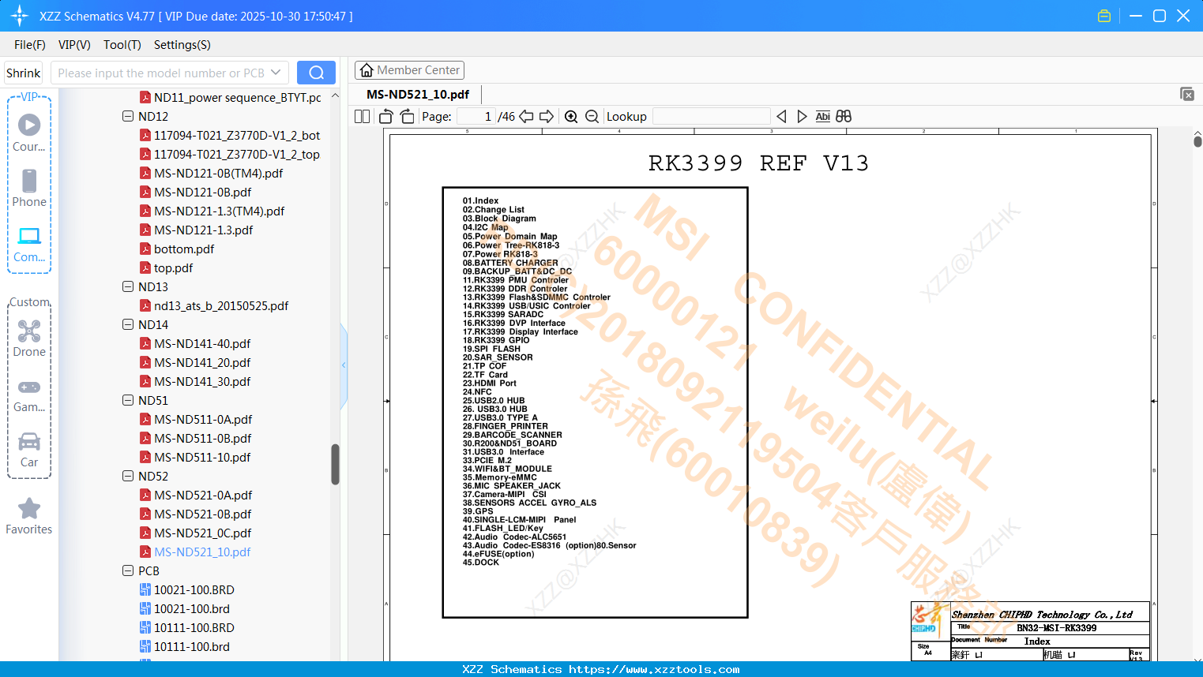Open MS-ND521-0A.pdf in the tree
The width and height of the screenshot is (1203, 677).
[203, 496]
